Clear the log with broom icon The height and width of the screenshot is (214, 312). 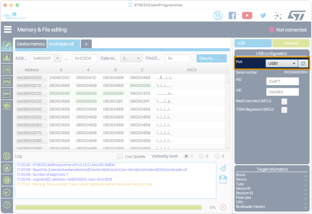223,168
